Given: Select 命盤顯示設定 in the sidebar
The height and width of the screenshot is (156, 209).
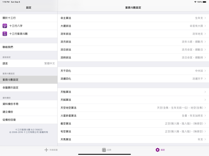Looking at the screenshot, I should coord(29,88).
